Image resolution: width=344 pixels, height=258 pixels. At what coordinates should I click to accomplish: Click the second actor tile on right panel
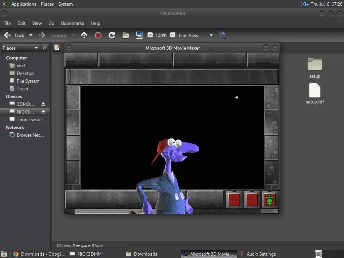pyautogui.click(x=271, y=122)
